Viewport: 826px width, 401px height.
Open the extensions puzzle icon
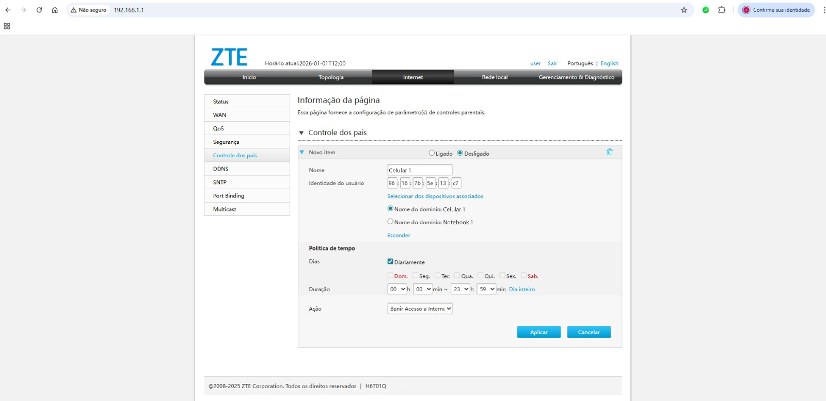(722, 10)
